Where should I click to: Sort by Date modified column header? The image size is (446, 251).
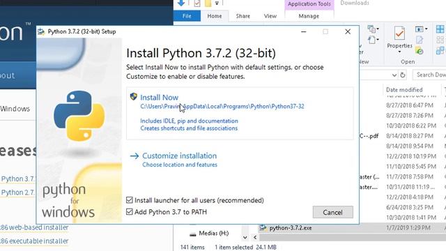404,90
